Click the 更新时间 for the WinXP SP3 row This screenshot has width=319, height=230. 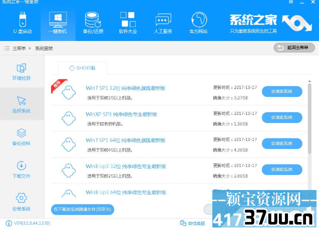tap(235, 113)
